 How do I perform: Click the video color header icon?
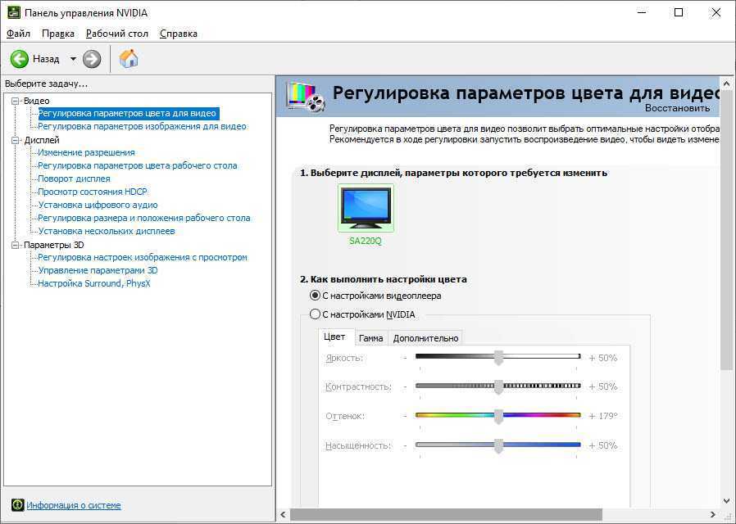coord(305,97)
